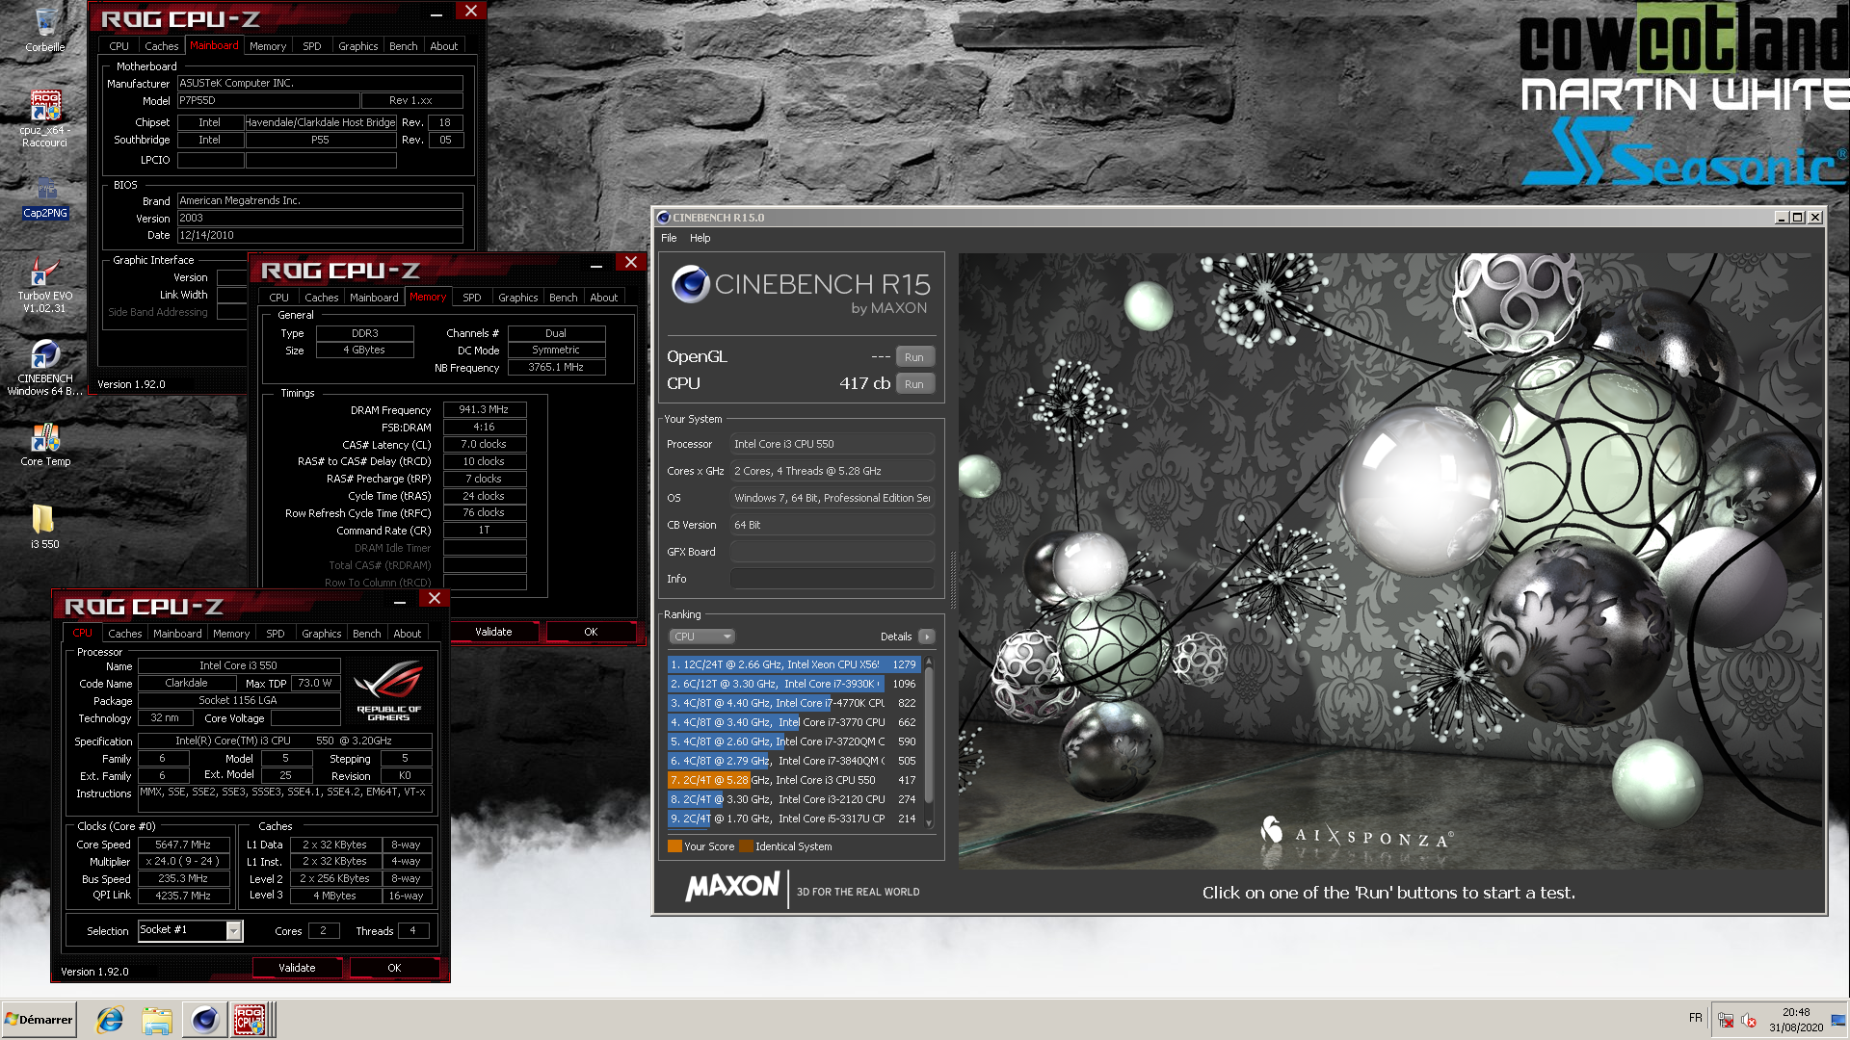Click Validate in the CPU tab window

click(297, 968)
